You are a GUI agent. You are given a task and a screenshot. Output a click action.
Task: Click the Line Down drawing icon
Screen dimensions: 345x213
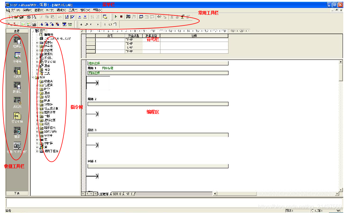pos(81,24)
